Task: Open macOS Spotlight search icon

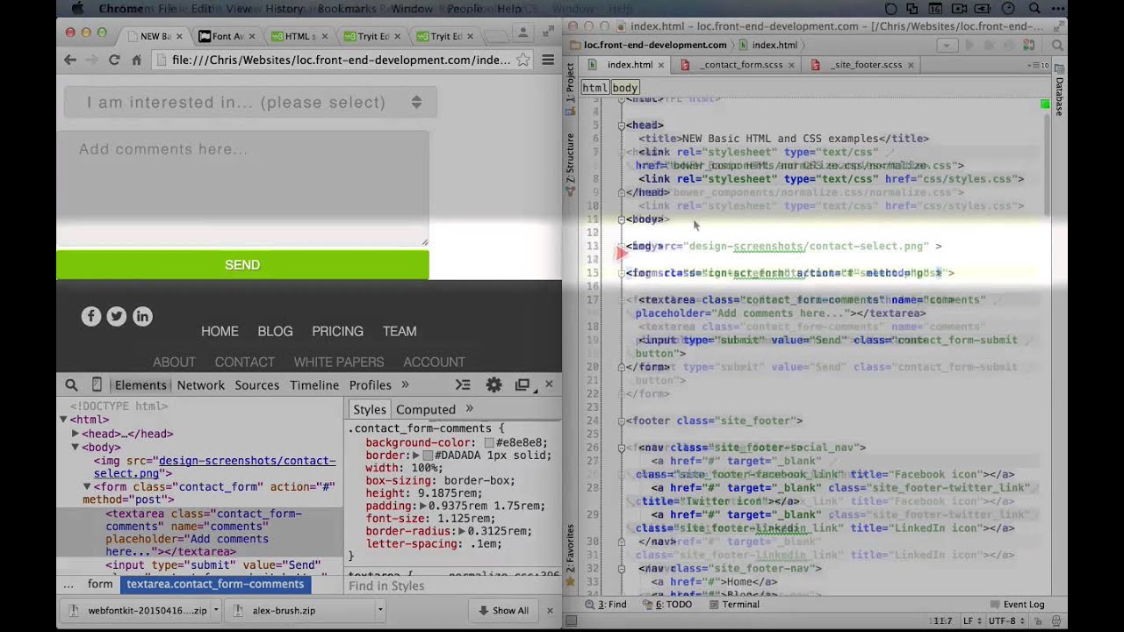Action: (1033, 9)
